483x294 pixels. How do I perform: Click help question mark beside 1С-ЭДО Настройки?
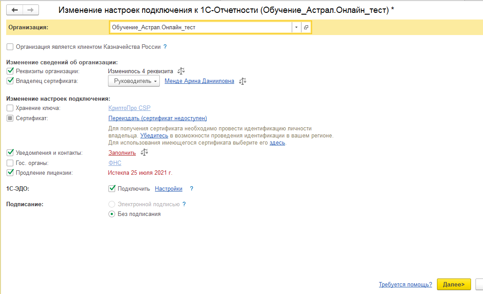coord(192,188)
